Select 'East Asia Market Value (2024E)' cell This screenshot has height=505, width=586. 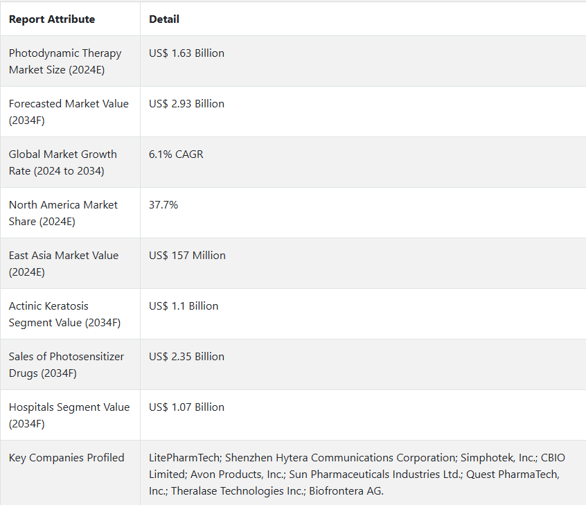click(x=70, y=263)
